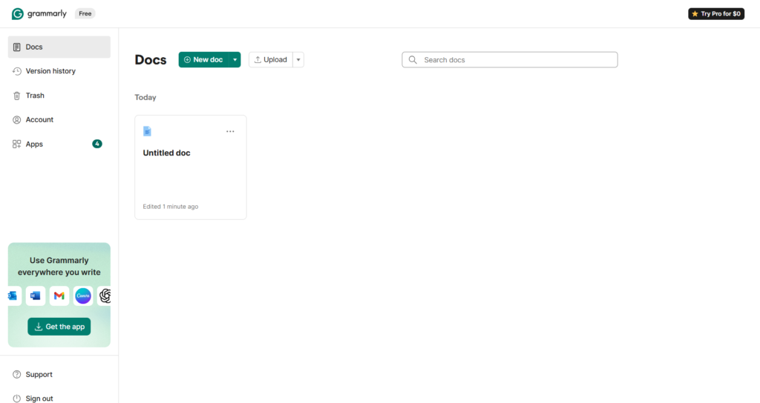Expand the Upload dropdown arrow
The height and width of the screenshot is (403, 760).
pos(298,59)
